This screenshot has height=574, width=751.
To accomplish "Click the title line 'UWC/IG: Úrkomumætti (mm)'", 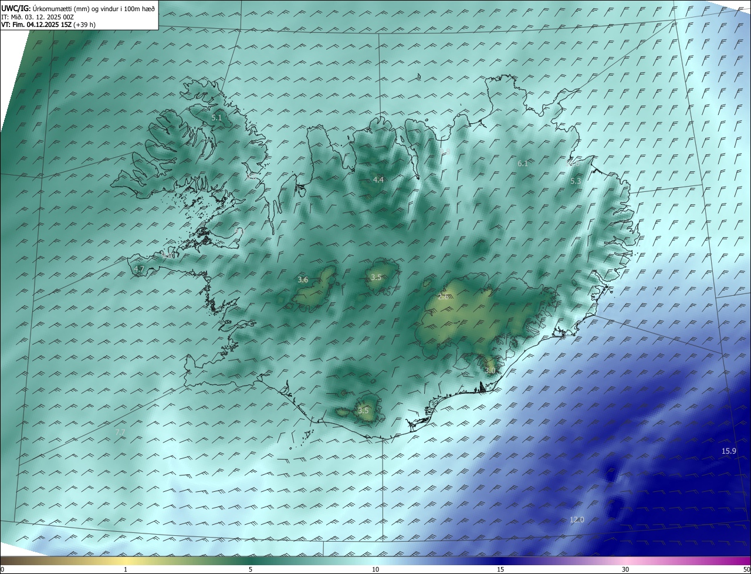I will coord(78,9).
